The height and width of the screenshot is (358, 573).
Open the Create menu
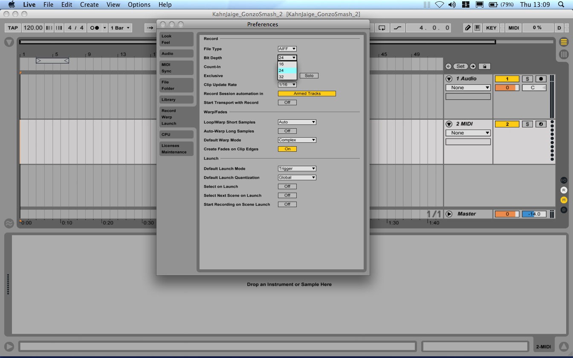pos(89,5)
